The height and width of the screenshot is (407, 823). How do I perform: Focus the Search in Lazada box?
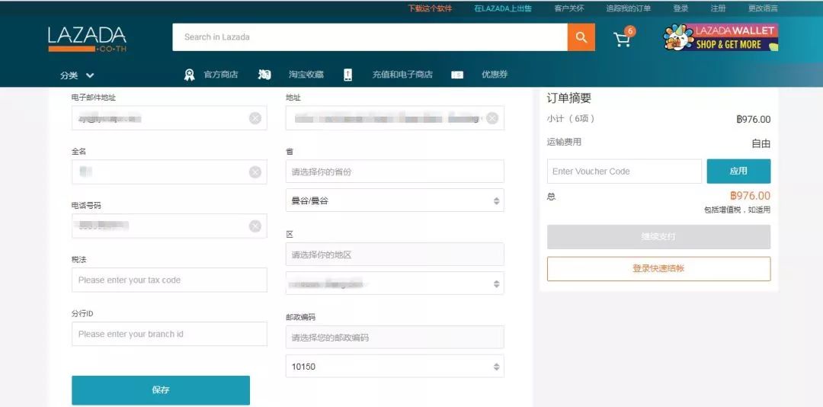[x=370, y=37]
